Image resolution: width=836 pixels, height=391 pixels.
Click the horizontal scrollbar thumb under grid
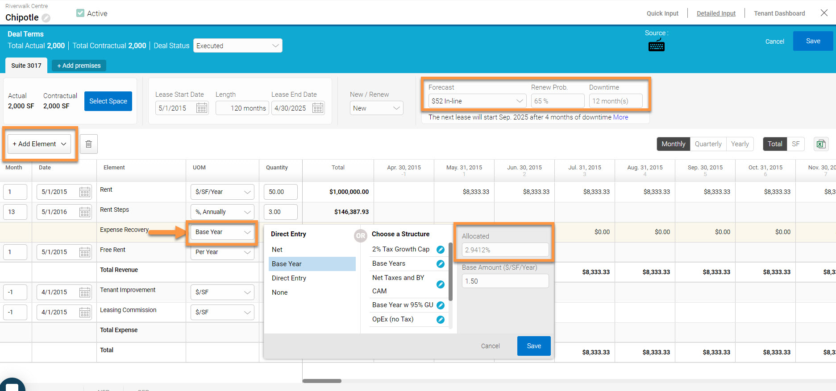[x=322, y=381]
